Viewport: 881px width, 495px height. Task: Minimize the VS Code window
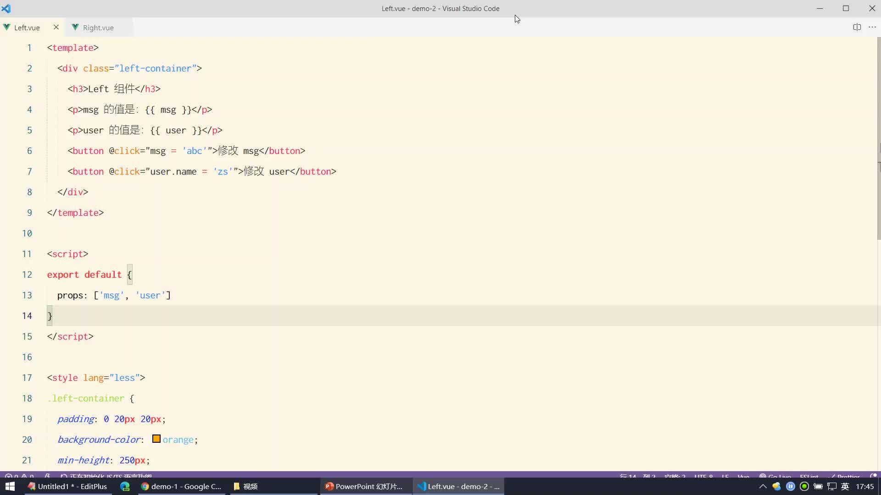coord(820,8)
